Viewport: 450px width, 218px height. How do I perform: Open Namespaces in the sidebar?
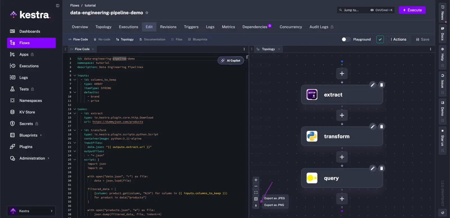pyautogui.click(x=31, y=101)
